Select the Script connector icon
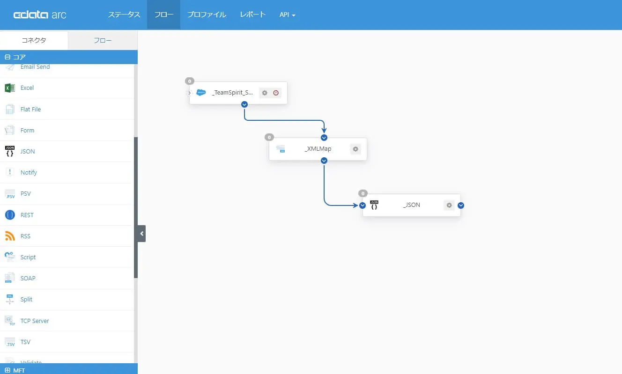This screenshot has width=622, height=374. pos(10,257)
